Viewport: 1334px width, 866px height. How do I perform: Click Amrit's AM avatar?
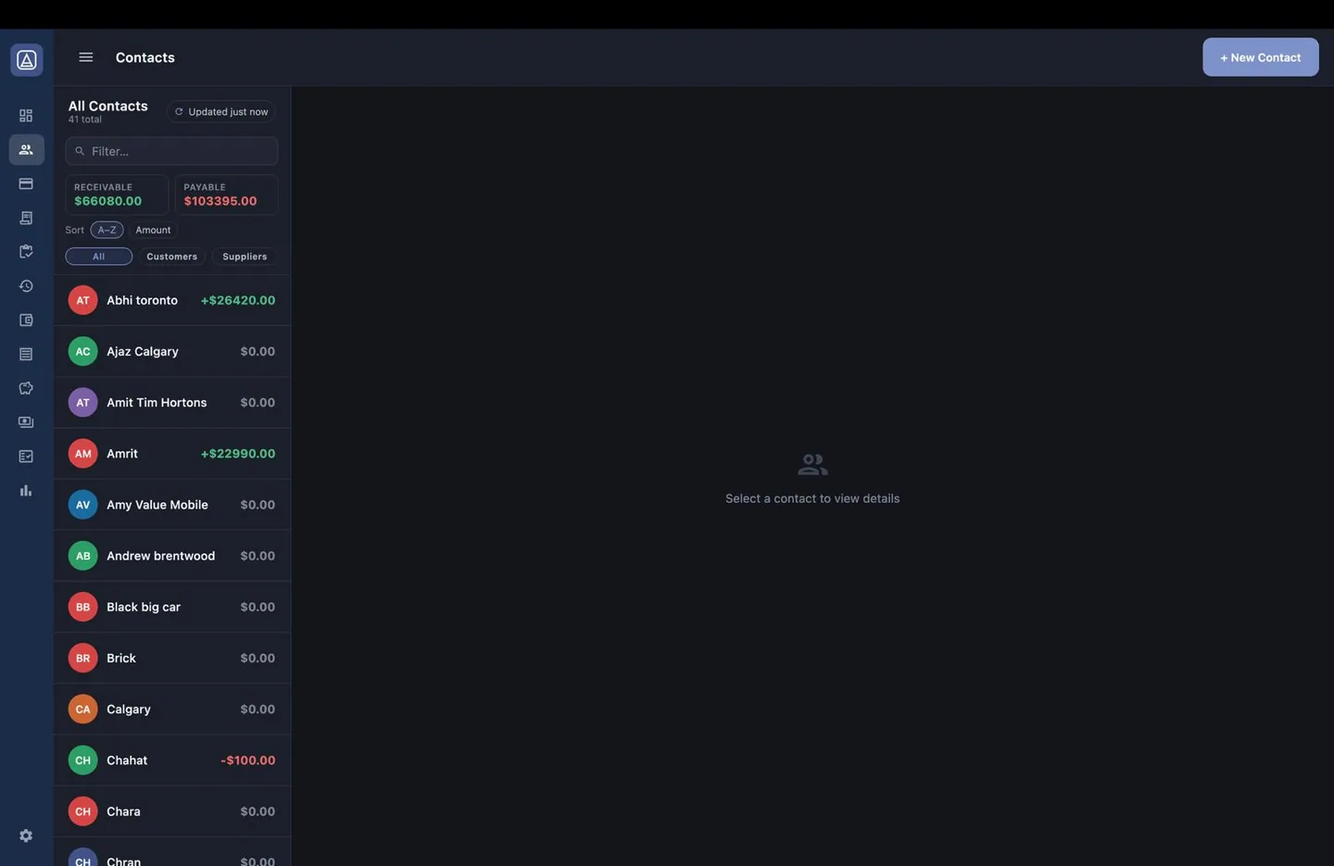click(x=82, y=454)
